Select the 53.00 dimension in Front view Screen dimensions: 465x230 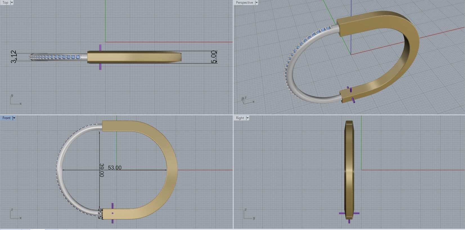tap(115, 168)
